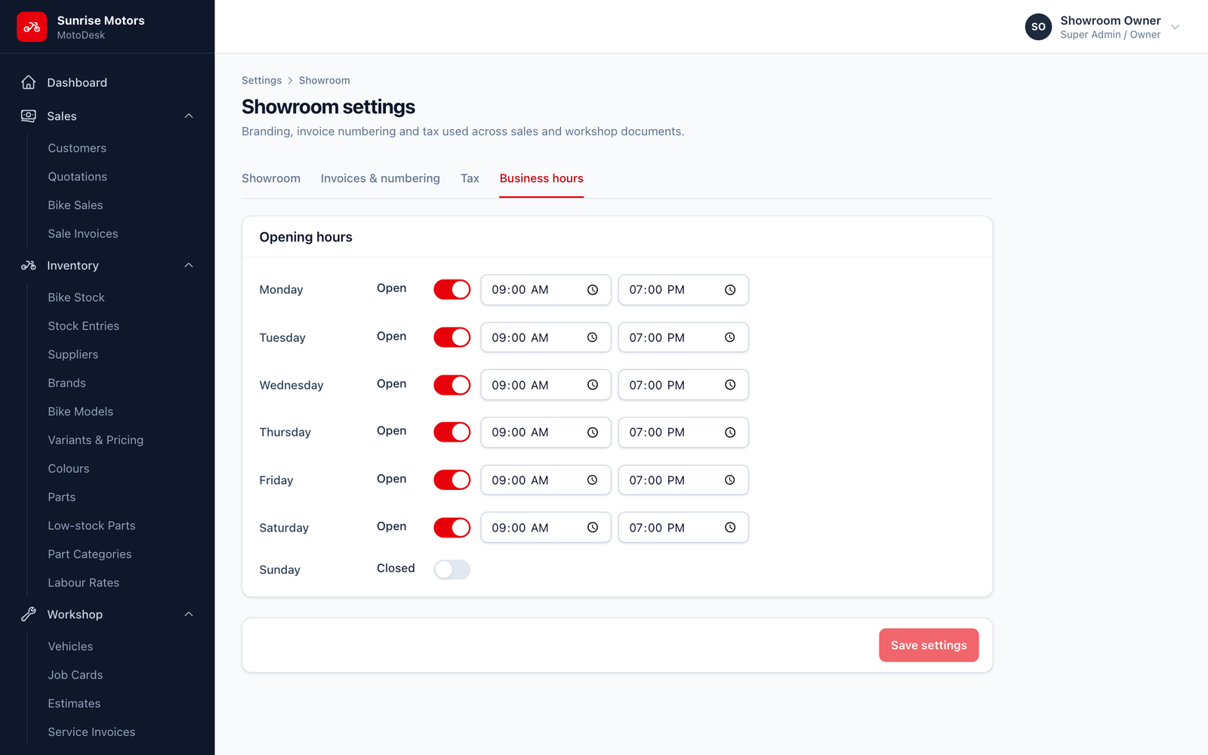Switch to the Tax tab
Viewport: 1208px width, 755px height.
[x=470, y=178]
